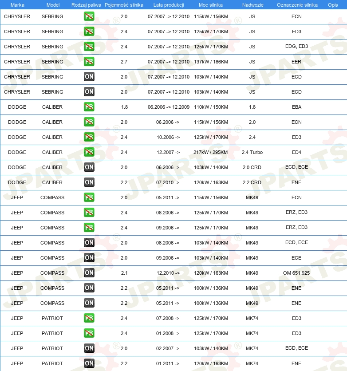
Task: Select petrol icon in Jeep Compass ECN row
Action: coord(89,197)
